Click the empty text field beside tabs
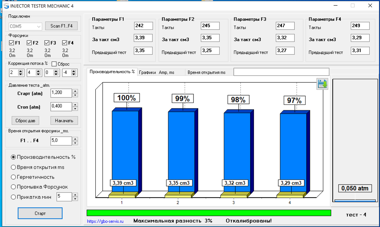Viewport: 380px width, 227px height. [281, 72]
